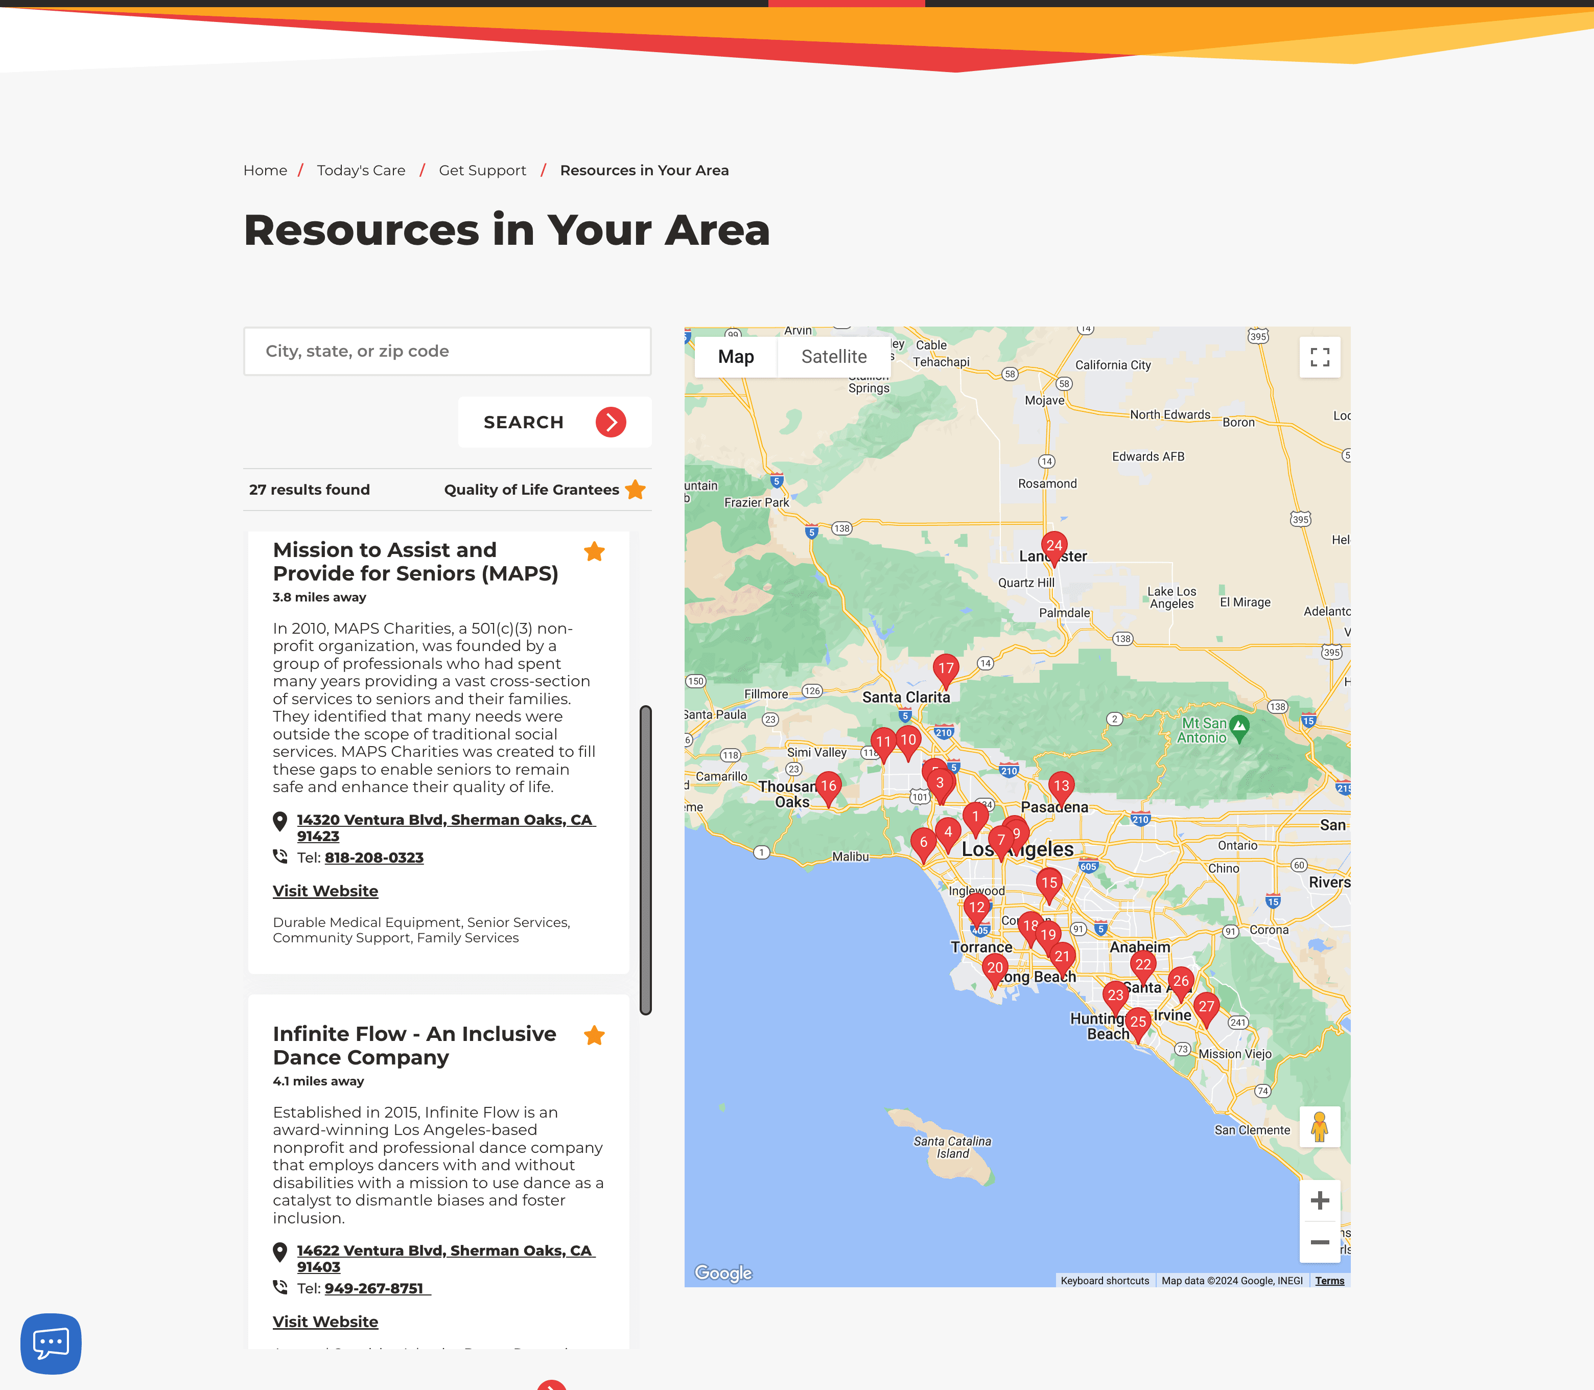Select map marker 24 near Lancaster
This screenshot has width=1594, height=1390.
tap(1054, 547)
